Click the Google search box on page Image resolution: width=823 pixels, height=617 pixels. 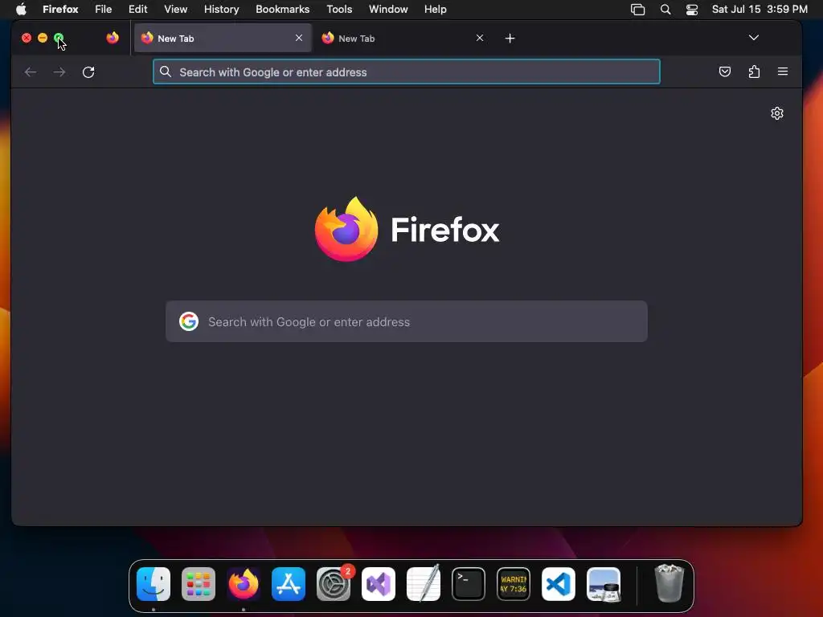[406, 321]
